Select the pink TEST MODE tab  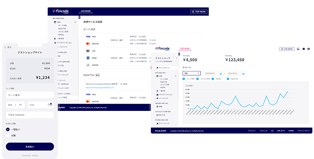[185, 48]
